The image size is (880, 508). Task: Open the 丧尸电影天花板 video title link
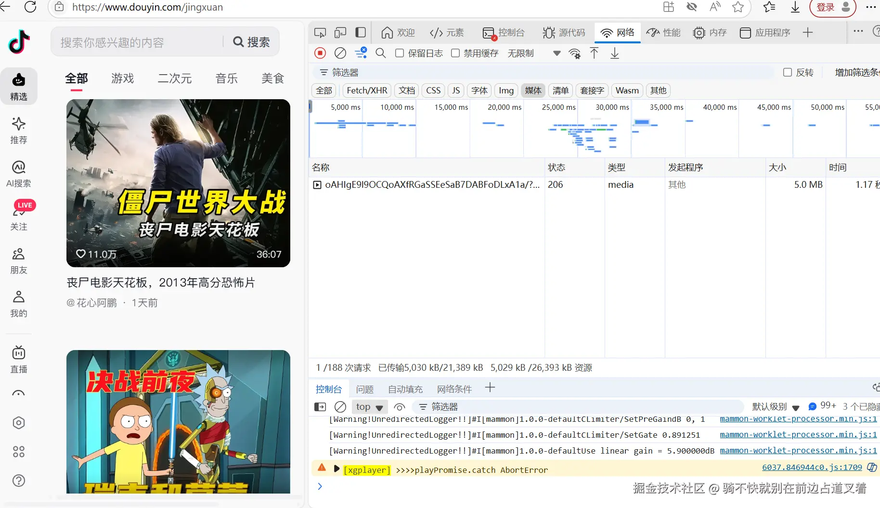pyautogui.click(x=161, y=282)
